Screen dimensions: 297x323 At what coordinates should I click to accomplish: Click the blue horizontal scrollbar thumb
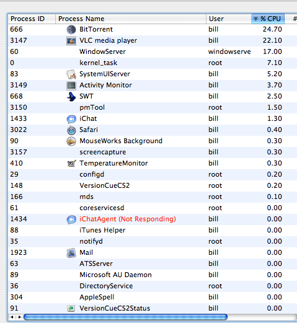(125, 317)
